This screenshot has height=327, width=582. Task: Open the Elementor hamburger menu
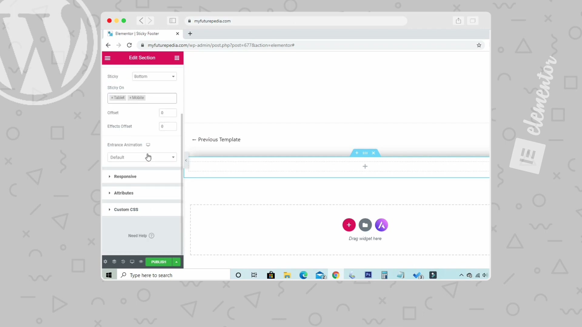click(x=108, y=58)
